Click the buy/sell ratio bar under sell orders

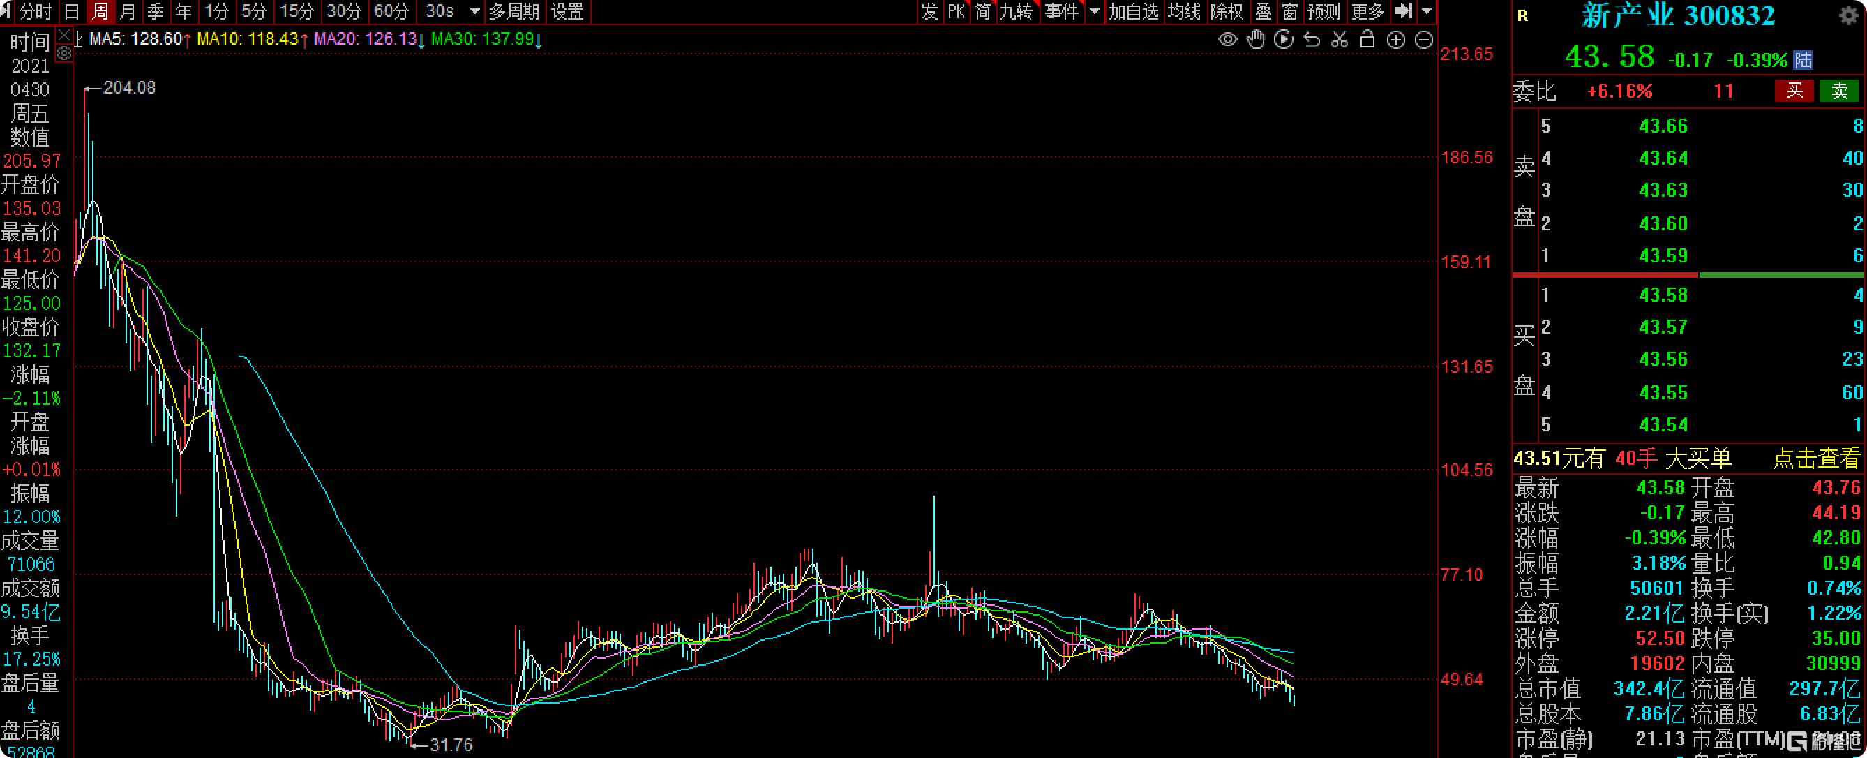click(1688, 276)
